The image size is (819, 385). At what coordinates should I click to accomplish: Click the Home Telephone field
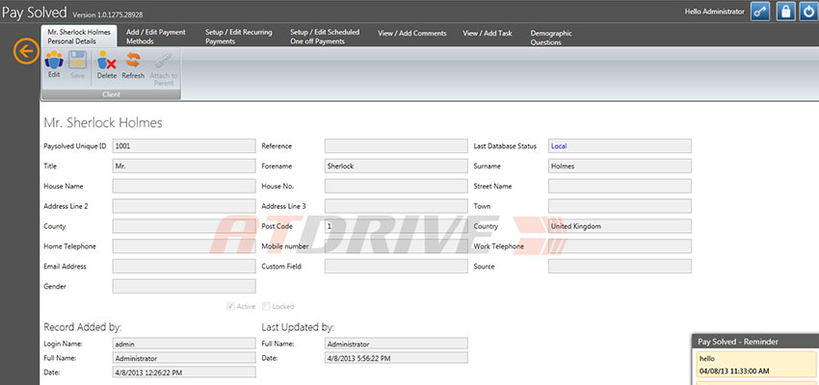pyautogui.click(x=184, y=246)
